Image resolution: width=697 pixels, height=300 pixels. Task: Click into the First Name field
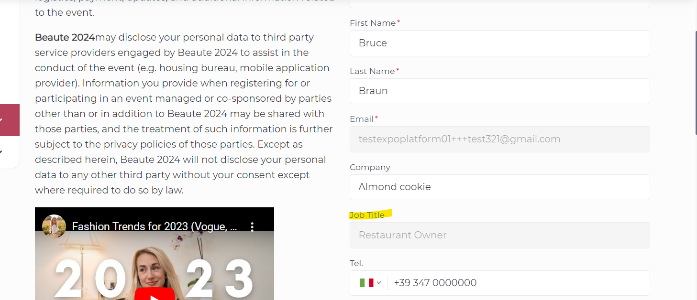499,43
